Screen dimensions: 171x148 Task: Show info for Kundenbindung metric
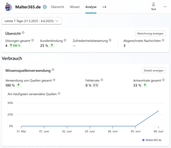coord(65,40)
